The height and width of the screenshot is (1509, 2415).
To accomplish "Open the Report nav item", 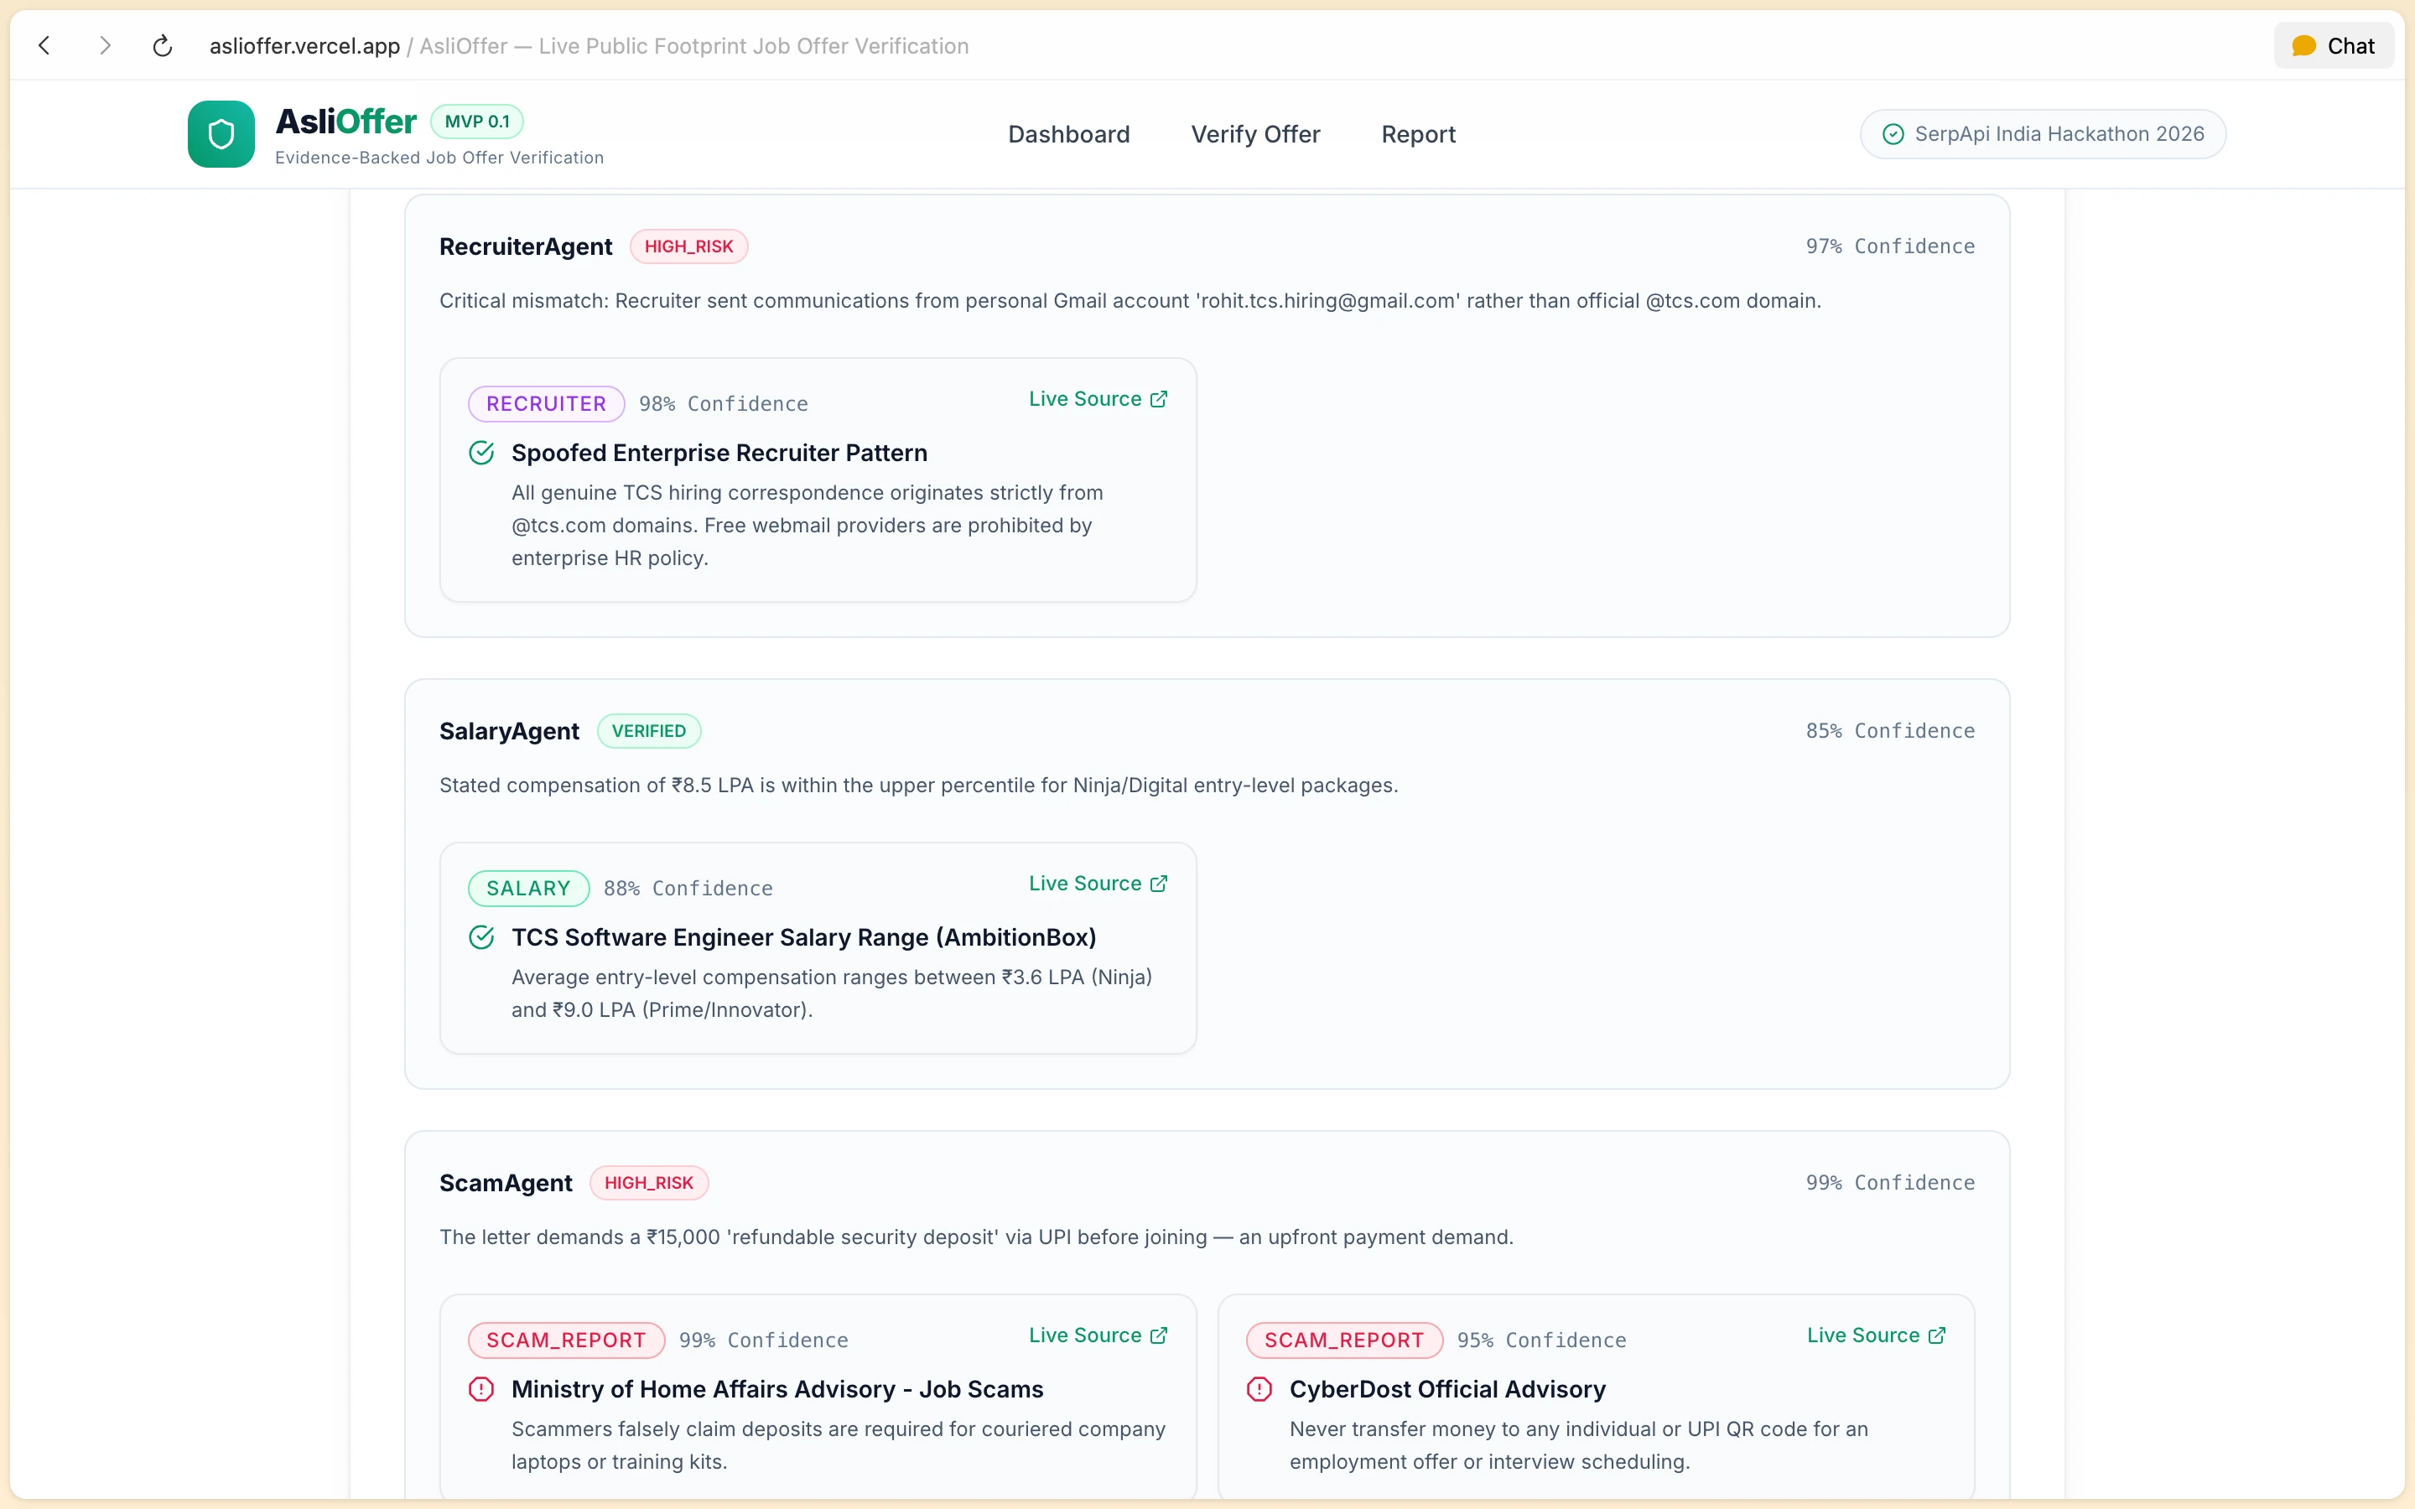I will [x=1418, y=134].
